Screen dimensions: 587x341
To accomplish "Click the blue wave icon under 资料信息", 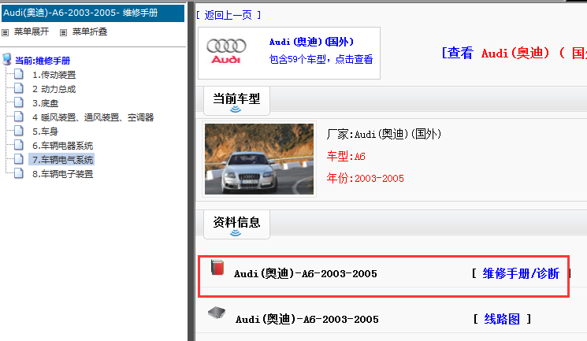I will pyautogui.click(x=236, y=233).
